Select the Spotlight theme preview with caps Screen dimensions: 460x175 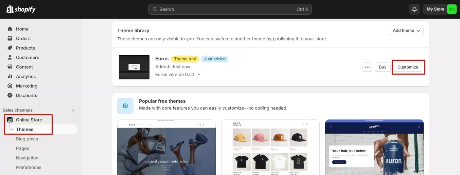click(x=270, y=147)
